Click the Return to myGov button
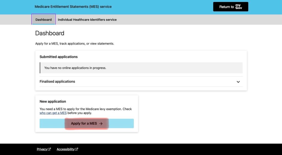The image size is (282, 155). click(231, 7)
